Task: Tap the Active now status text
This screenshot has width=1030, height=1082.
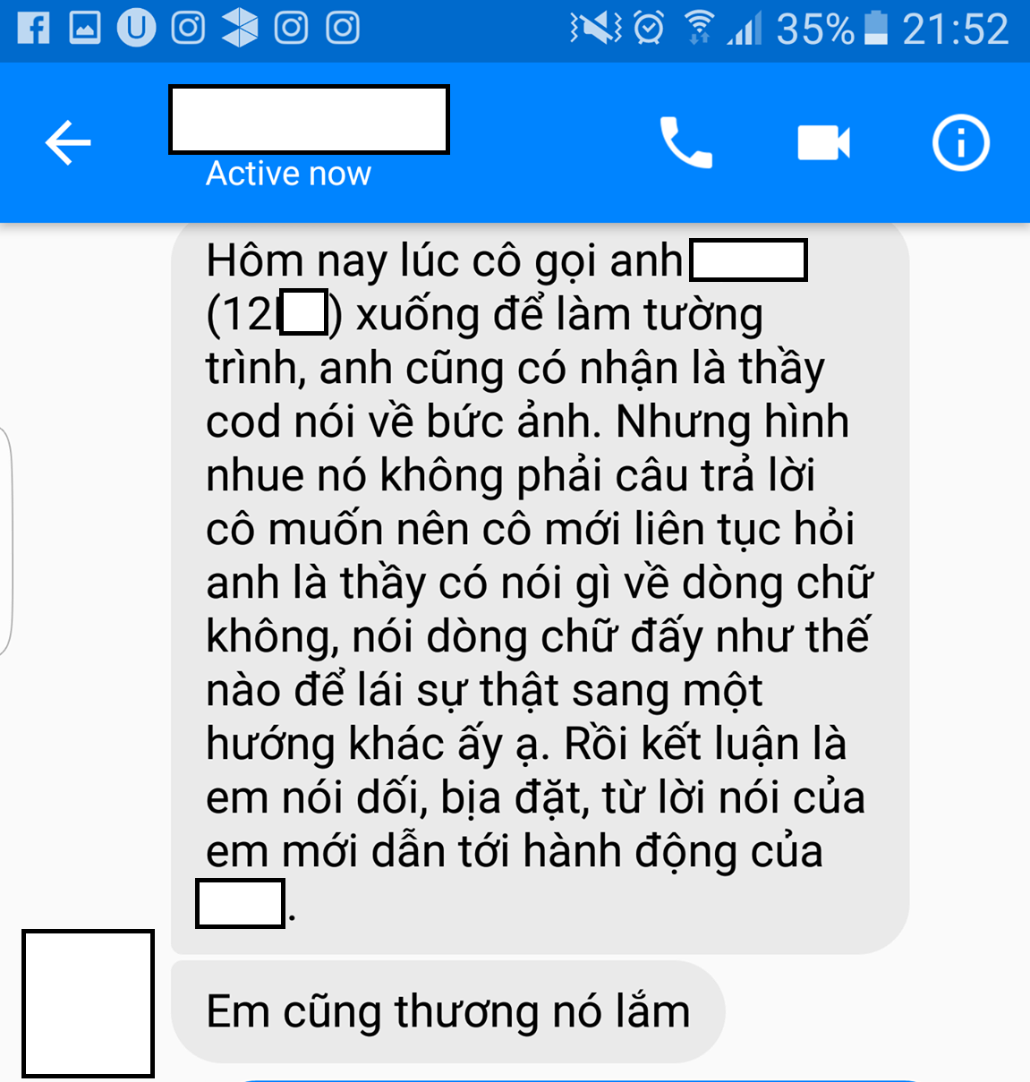Action: click(x=288, y=174)
